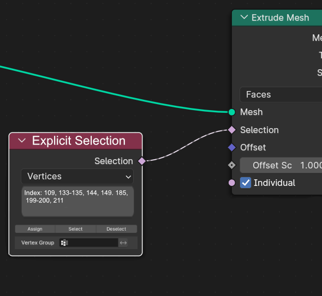This screenshot has width=322, height=296.
Task: Click the Offset Scale input socket
Action: click(x=231, y=165)
